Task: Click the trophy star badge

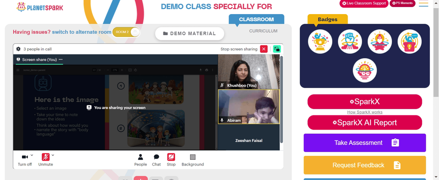Action: point(320,41)
